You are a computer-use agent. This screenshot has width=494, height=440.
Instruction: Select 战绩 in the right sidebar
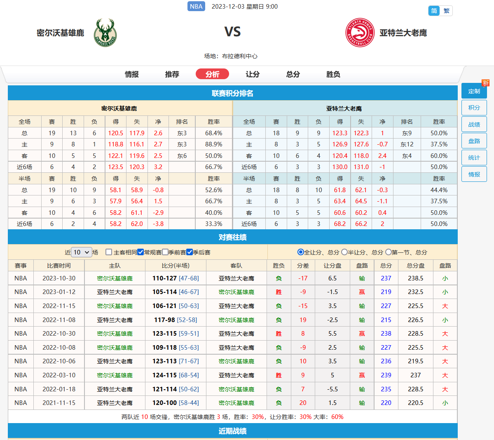pos(474,124)
